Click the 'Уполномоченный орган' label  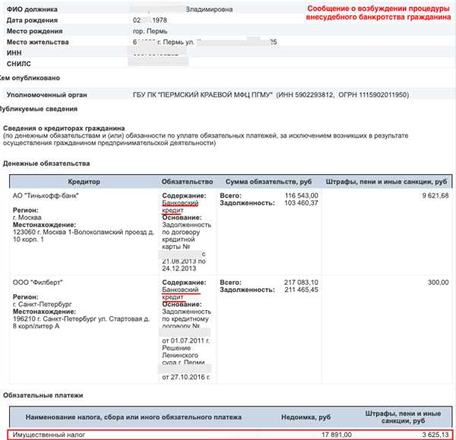click(x=47, y=95)
